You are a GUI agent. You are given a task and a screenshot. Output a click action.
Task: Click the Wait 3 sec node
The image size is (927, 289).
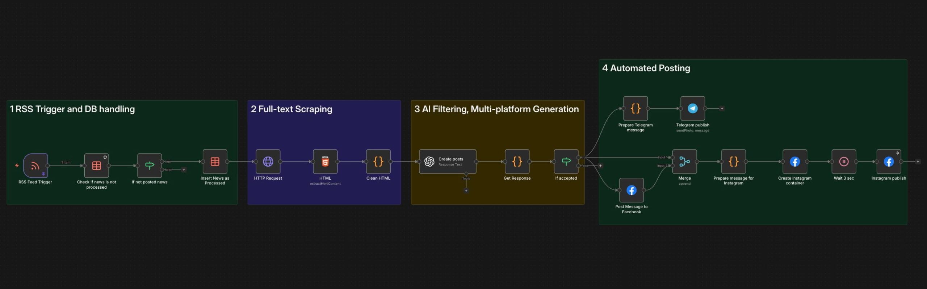844,162
